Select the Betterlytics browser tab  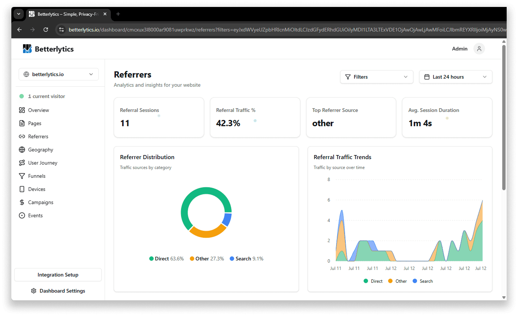click(68, 14)
